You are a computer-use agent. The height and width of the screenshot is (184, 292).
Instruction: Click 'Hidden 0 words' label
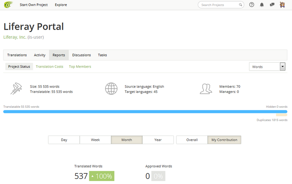point(277,107)
